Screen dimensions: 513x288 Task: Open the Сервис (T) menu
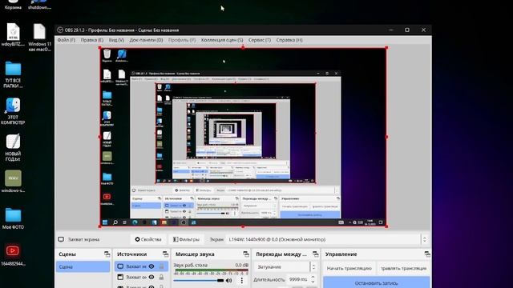click(260, 40)
